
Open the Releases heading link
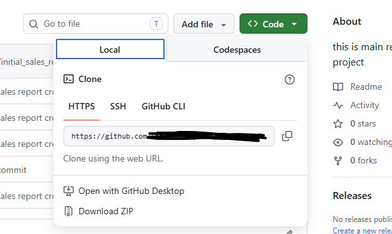(352, 196)
